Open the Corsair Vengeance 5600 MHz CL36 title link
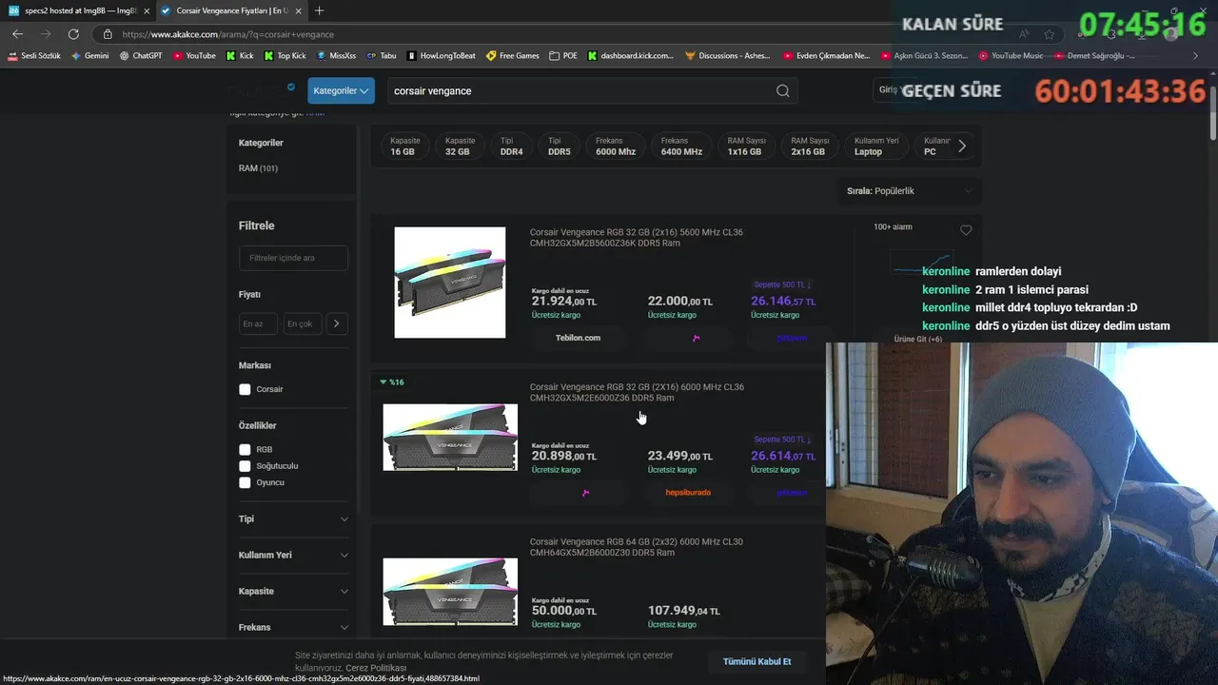 click(637, 237)
